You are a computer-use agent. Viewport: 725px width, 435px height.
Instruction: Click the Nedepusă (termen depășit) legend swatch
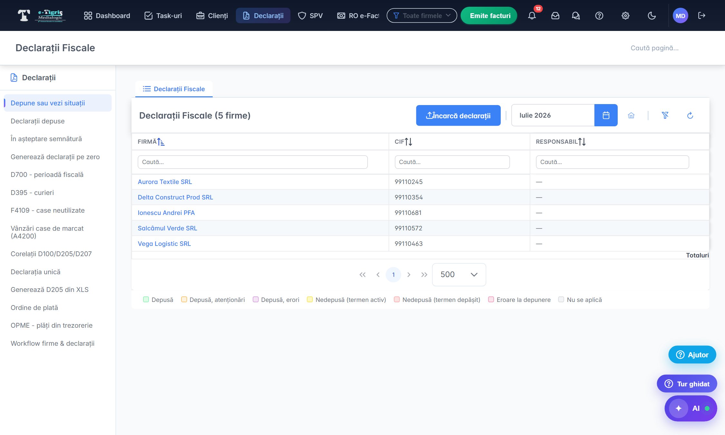[x=397, y=299]
